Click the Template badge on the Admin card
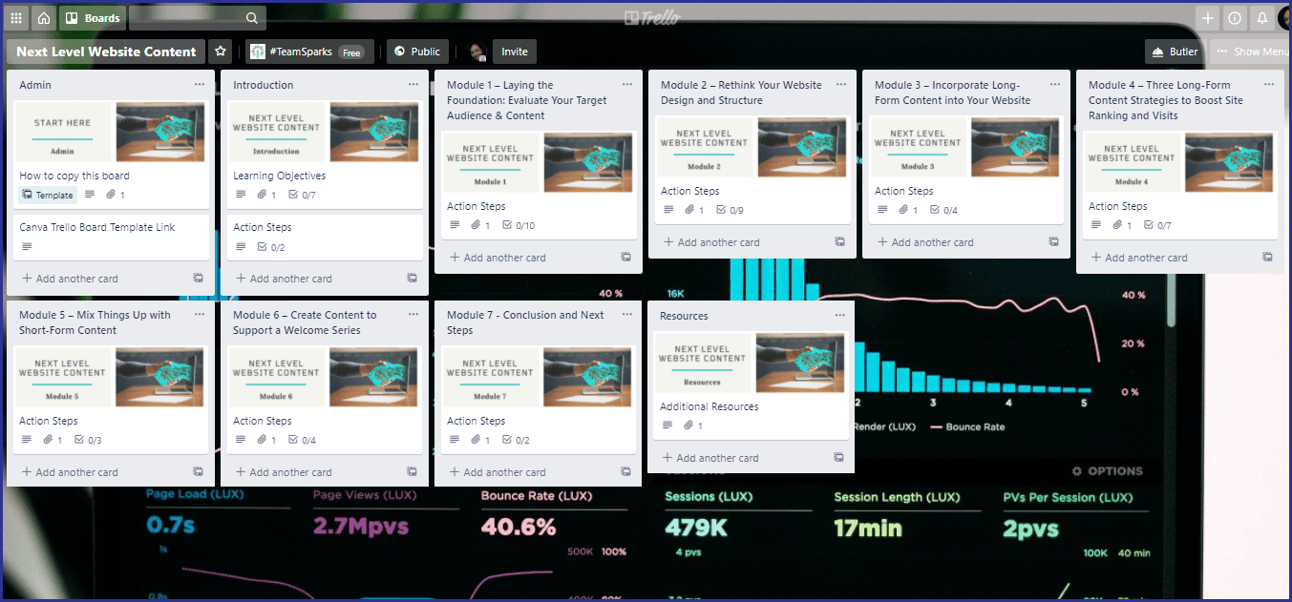This screenshot has width=1292, height=602. [48, 195]
